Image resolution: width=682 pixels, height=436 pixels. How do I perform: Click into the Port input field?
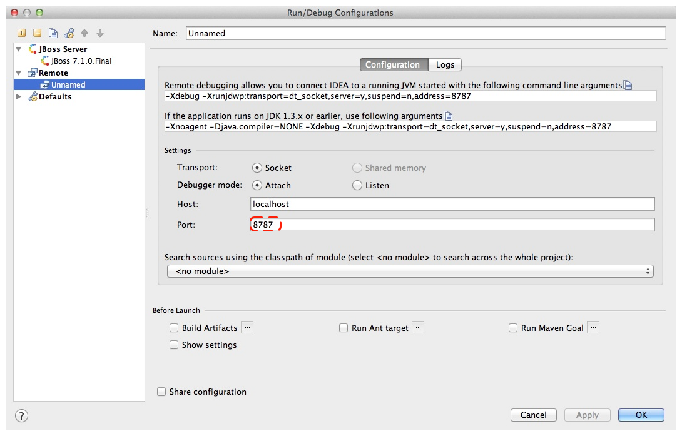click(452, 225)
